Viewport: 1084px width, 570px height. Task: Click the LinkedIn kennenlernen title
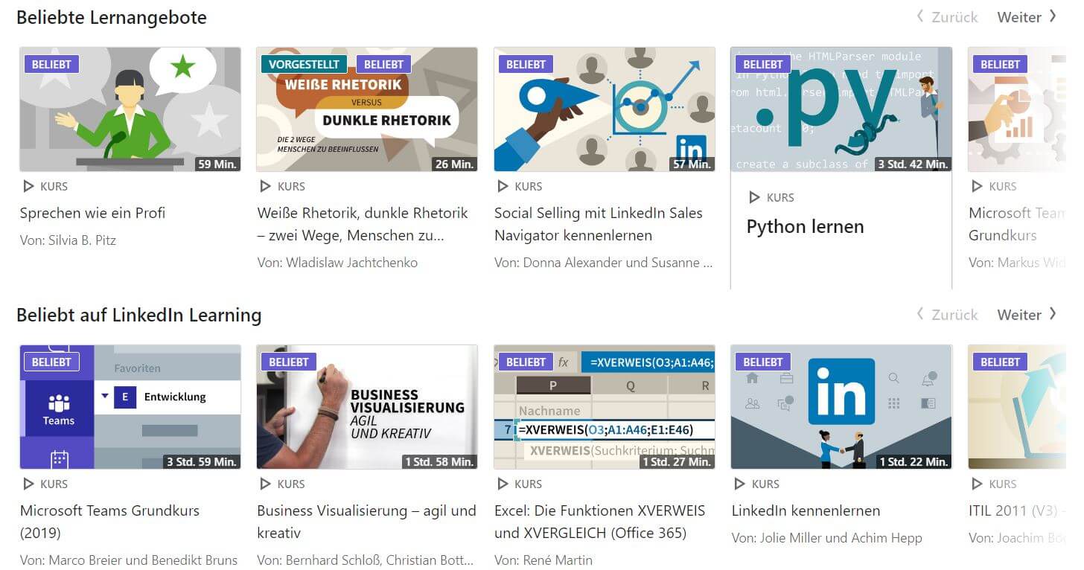806,510
